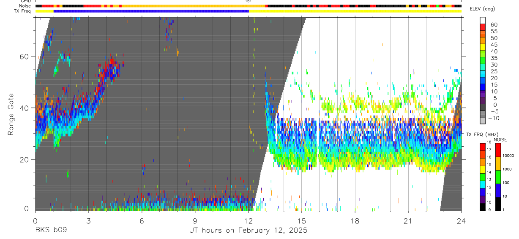This screenshot has width=519, height=239.
Task: Click the hour "12" tick label on time axis
Action: 248,220
